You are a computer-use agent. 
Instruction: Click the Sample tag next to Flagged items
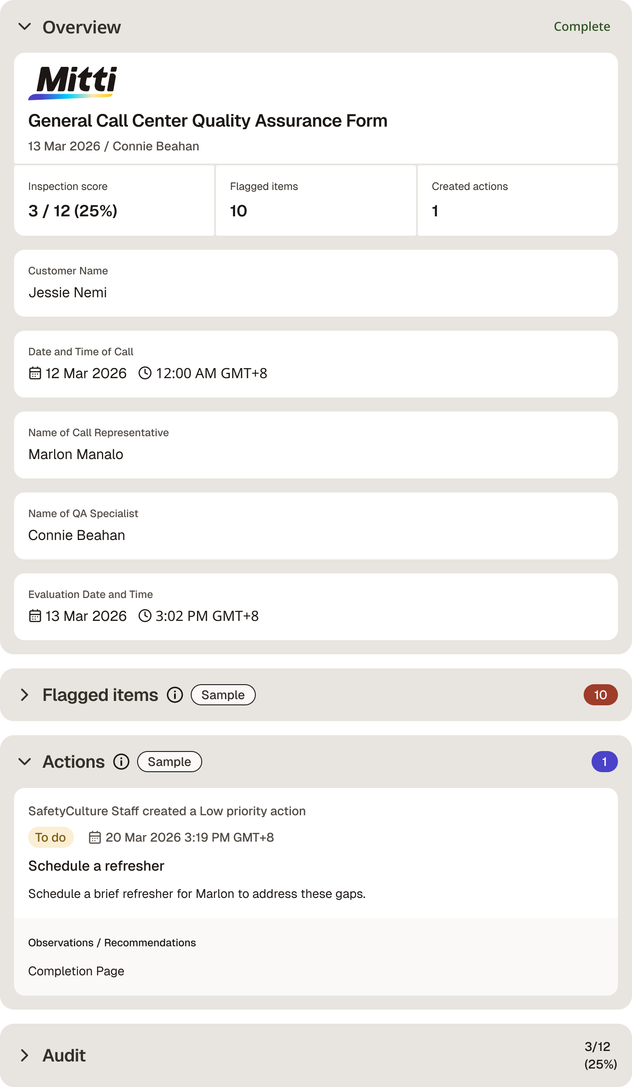[223, 695]
